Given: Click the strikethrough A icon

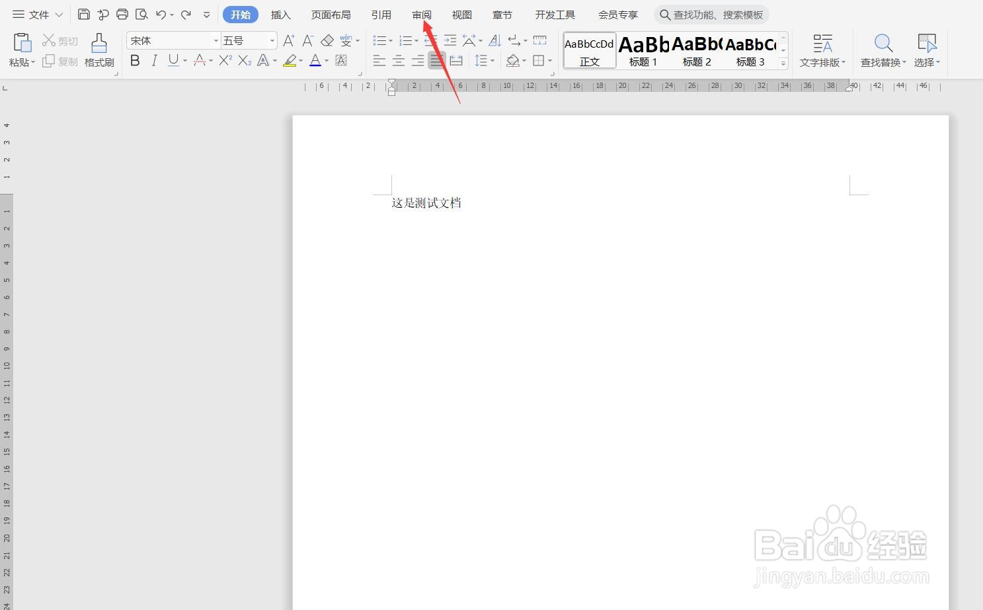Looking at the screenshot, I should coord(200,61).
